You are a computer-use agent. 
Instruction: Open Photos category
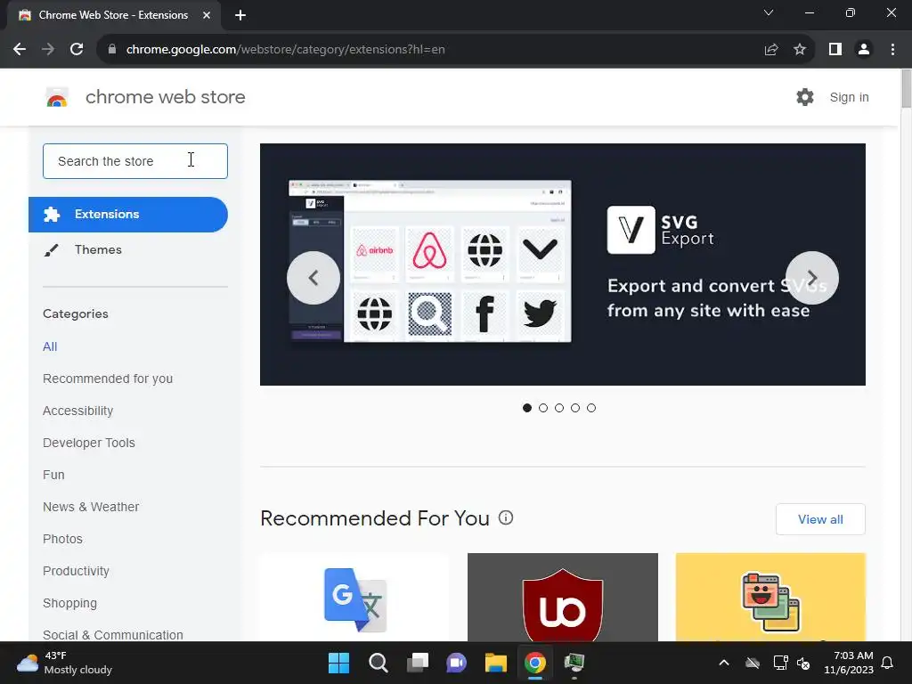(x=63, y=539)
